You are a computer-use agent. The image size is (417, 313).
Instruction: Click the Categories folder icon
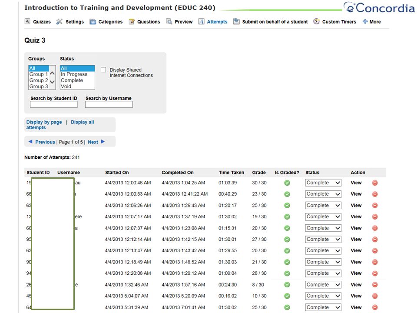point(93,22)
